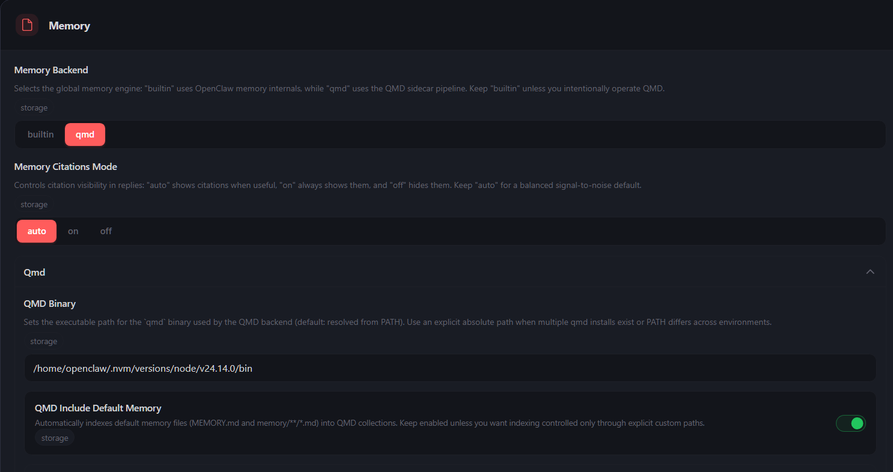893x472 pixels.
Task: Set citations mode to off
Action: pos(106,231)
